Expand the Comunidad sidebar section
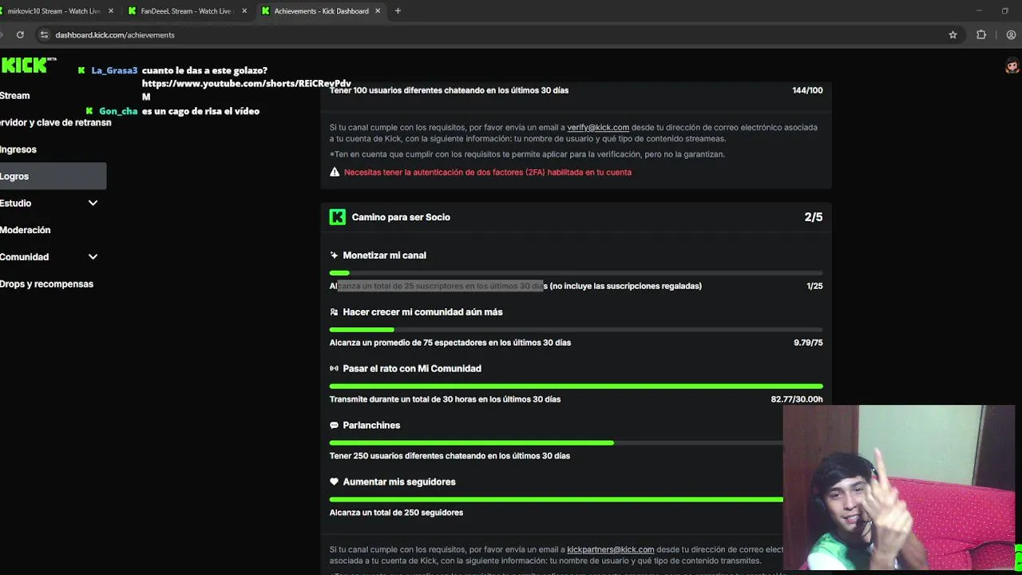Image resolution: width=1022 pixels, height=575 pixels. pyautogui.click(x=93, y=257)
